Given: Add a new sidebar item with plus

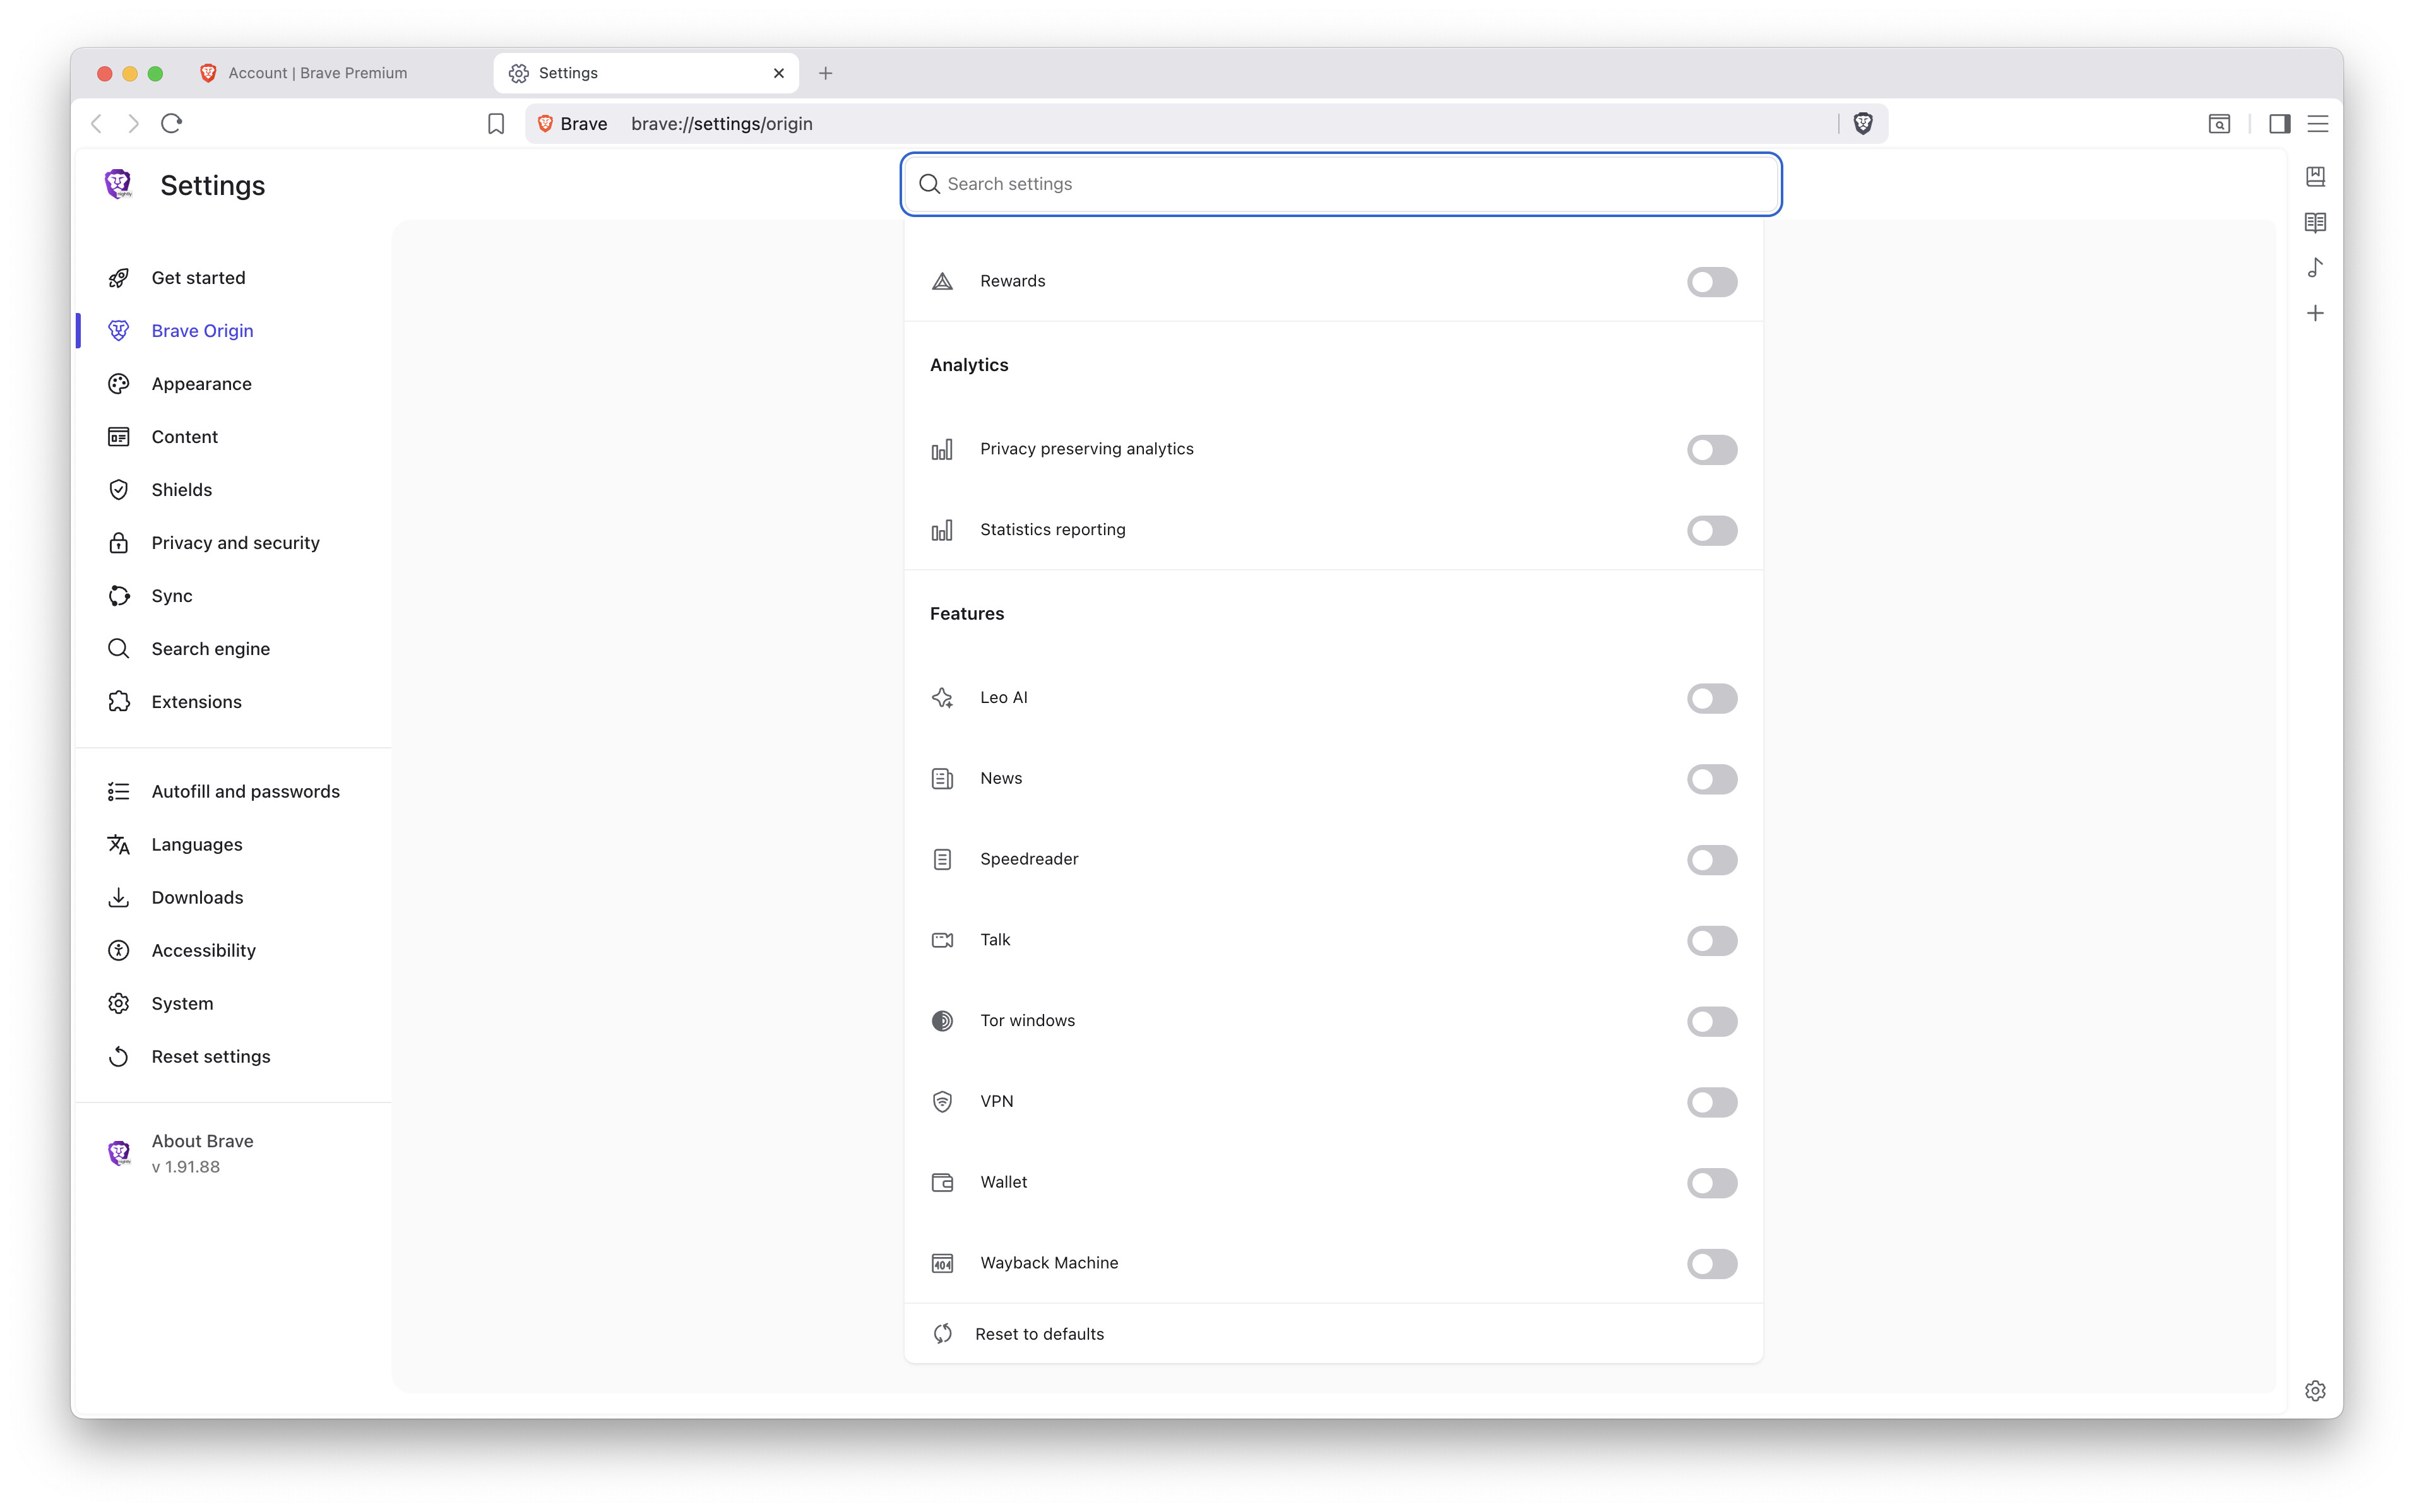Looking at the screenshot, I should pyautogui.click(x=2314, y=313).
